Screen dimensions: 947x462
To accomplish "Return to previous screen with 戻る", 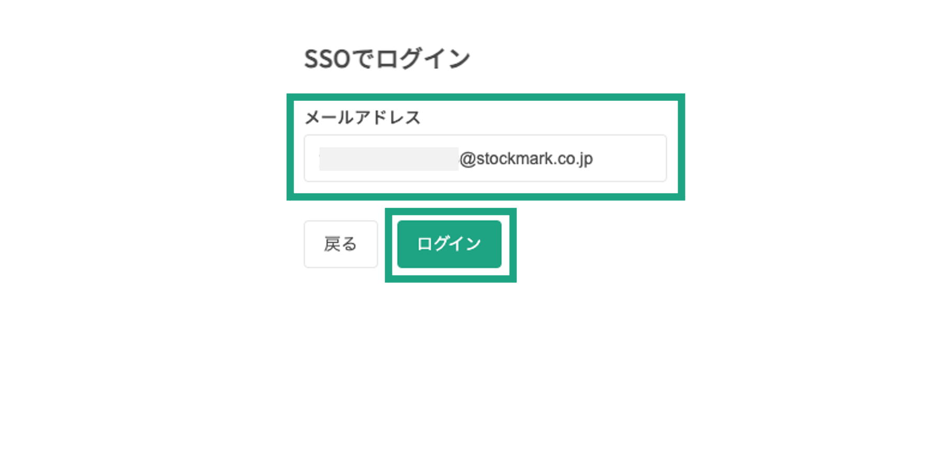I will tap(341, 244).
